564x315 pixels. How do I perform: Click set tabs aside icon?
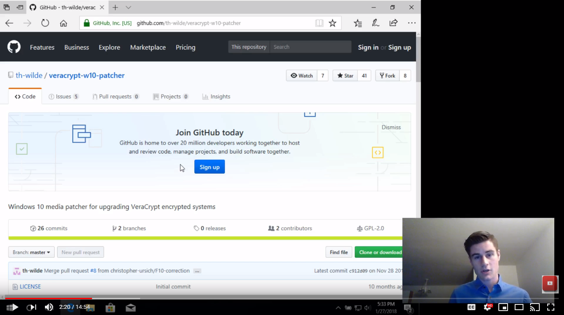pyautogui.click(x=20, y=7)
